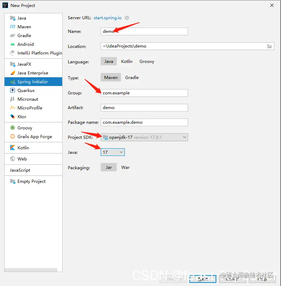The image size is (281, 286).
Task: Click the Gradle elephant icon
Action: pos(13,35)
